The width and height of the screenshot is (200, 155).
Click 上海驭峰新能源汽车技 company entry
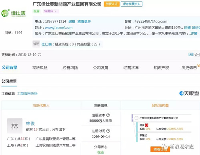click(56, 145)
